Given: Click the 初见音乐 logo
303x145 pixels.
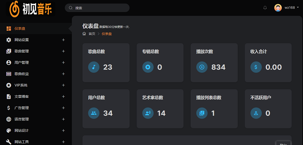Looking at the screenshot, I should [x=31, y=9].
